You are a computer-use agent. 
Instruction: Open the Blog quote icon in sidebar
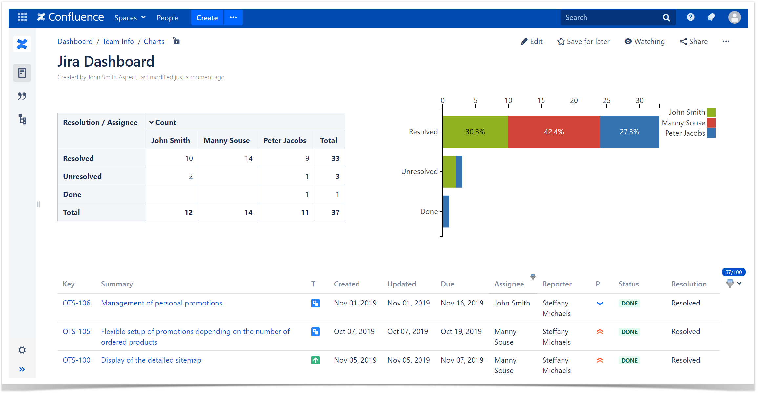[x=22, y=96]
